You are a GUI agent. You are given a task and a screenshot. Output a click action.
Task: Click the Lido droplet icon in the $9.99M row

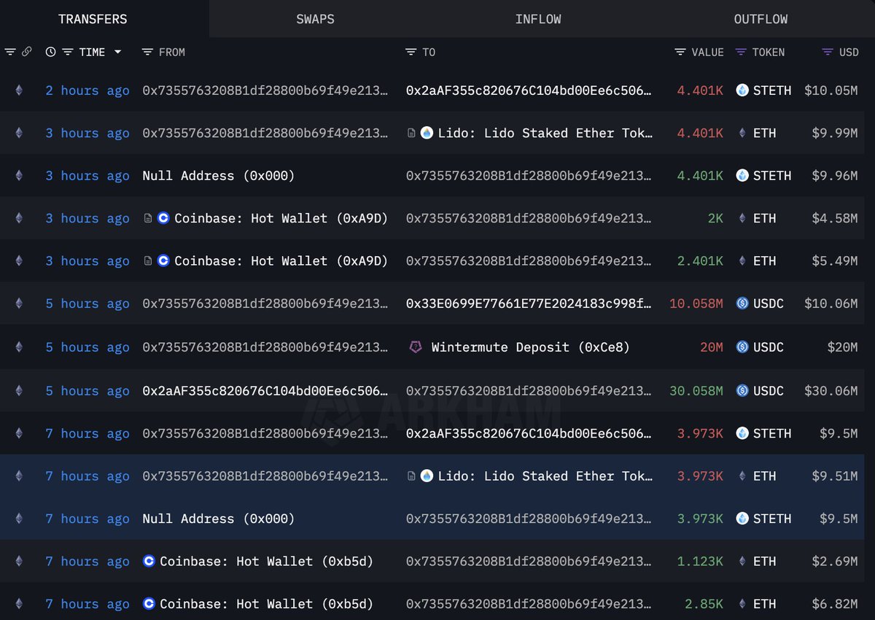tap(427, 133)
